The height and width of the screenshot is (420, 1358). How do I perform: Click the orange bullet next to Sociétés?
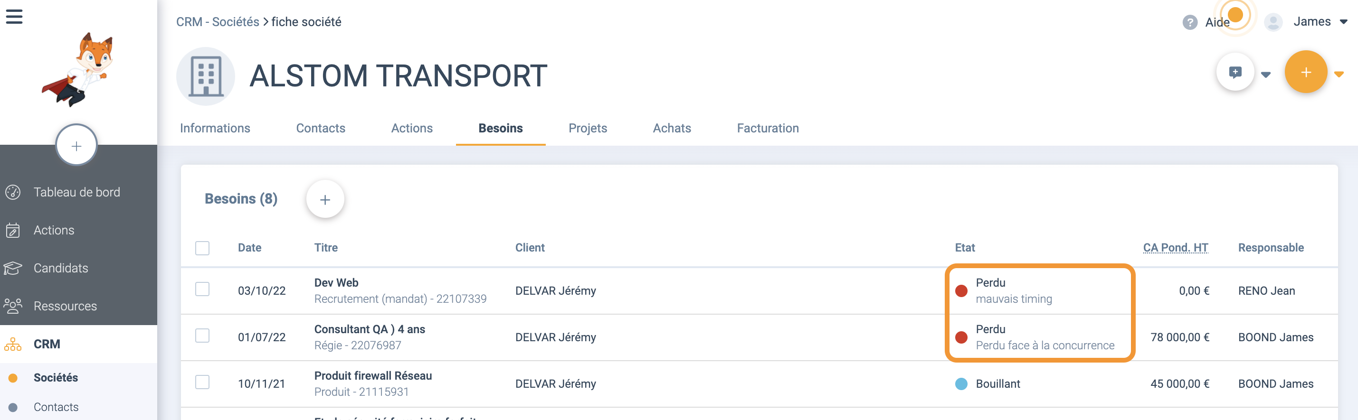13,378
